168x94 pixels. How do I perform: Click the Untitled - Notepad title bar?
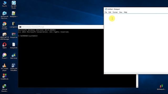(136, 9)
